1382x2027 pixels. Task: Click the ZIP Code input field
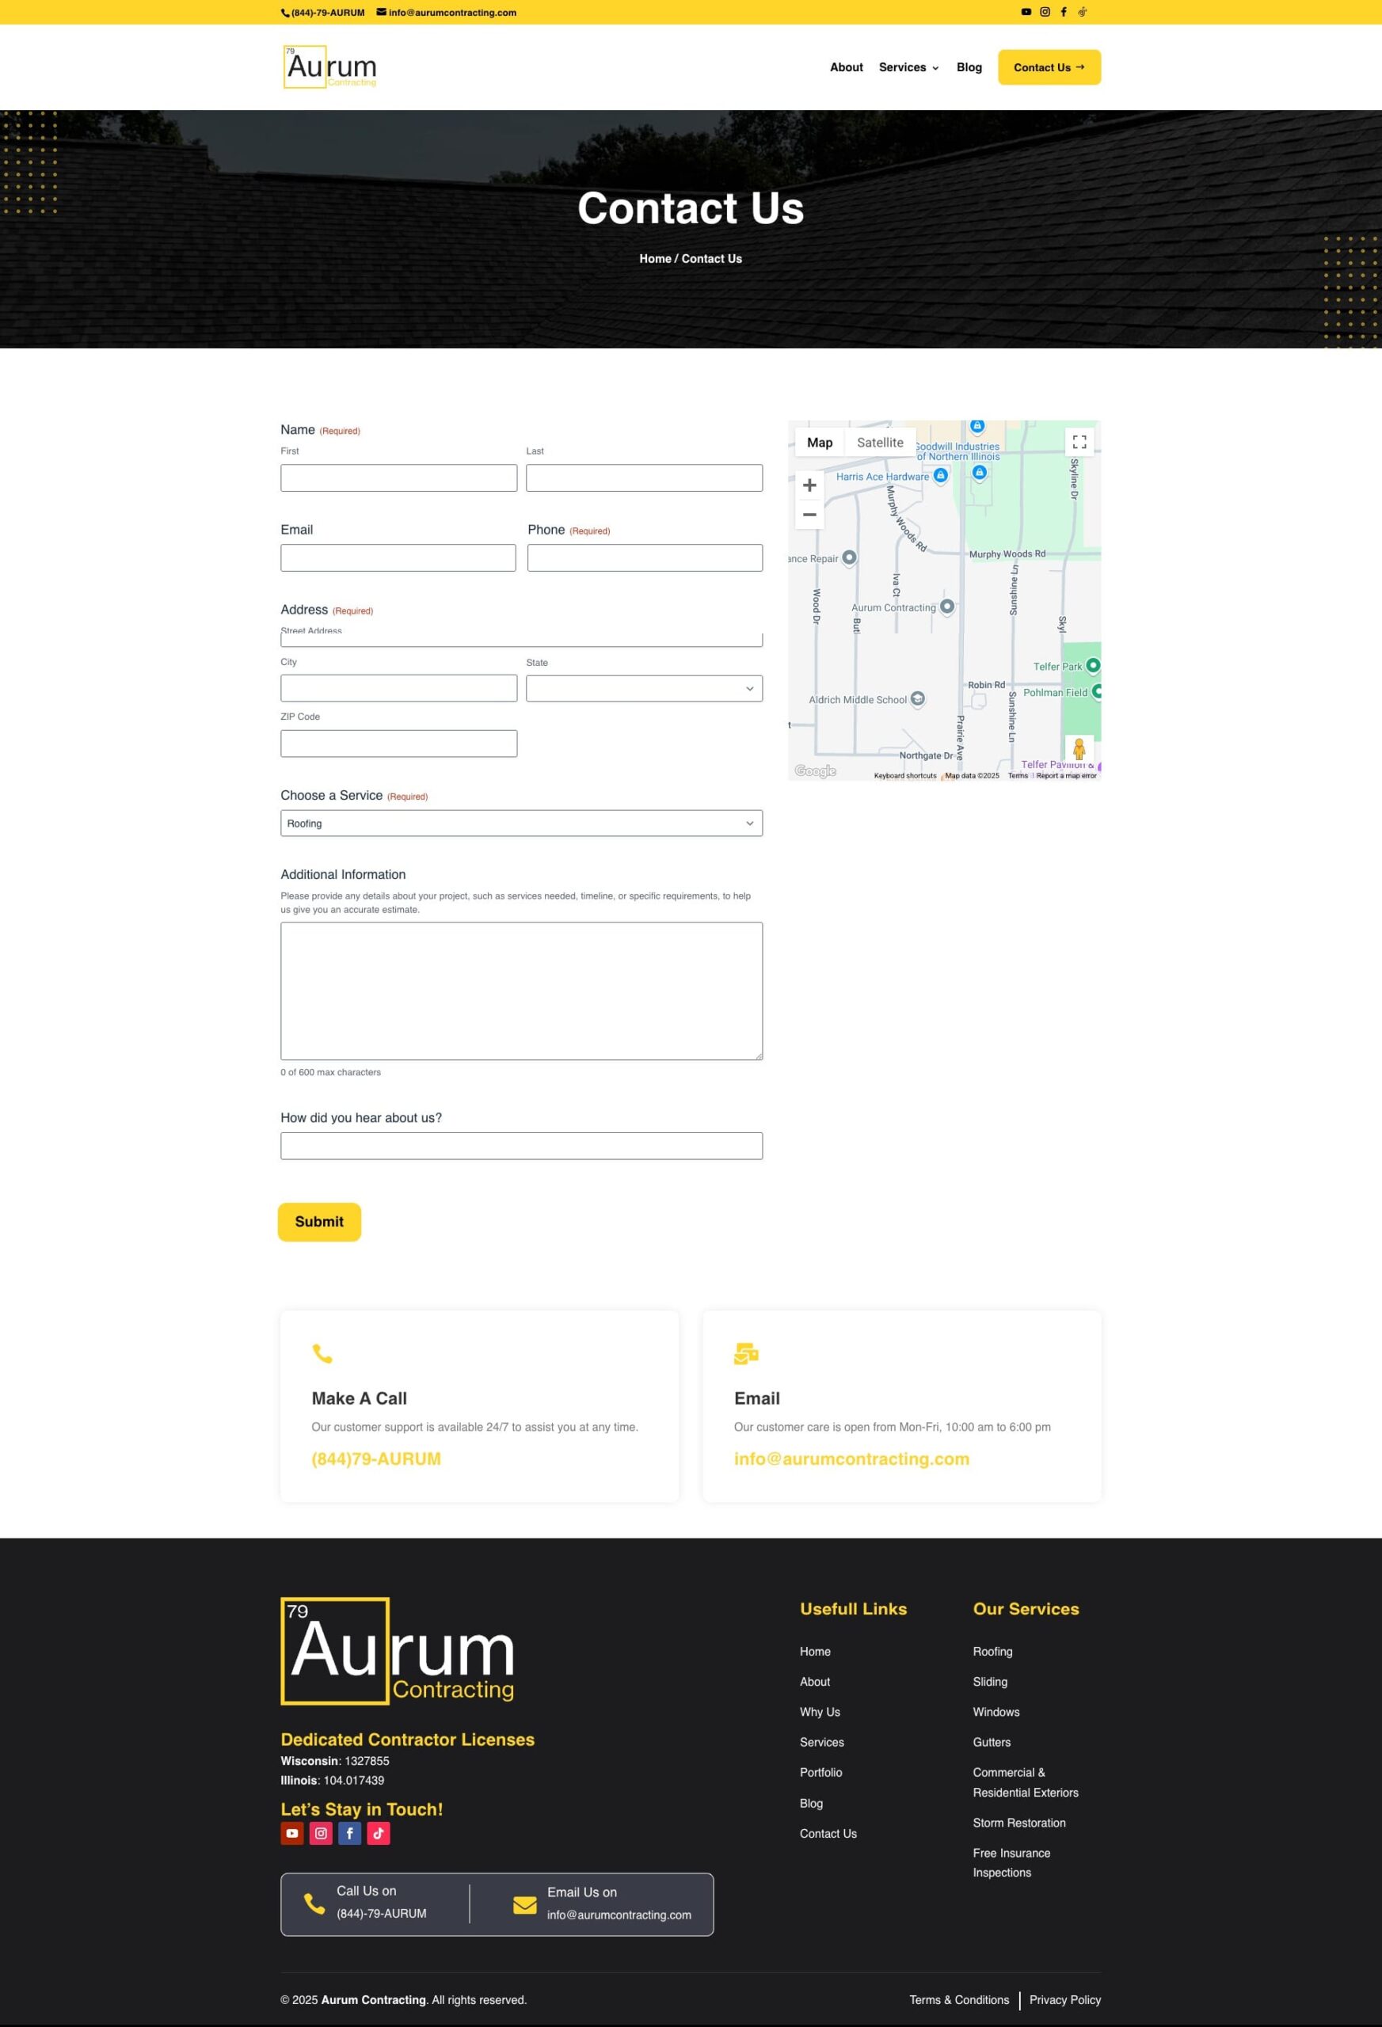[x=398, y=744]
